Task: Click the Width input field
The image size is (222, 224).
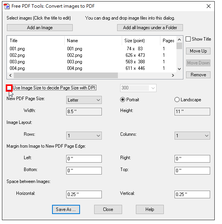Action: coord(84,112)
